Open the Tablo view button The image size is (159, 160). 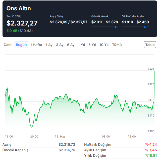coord(150,45)
